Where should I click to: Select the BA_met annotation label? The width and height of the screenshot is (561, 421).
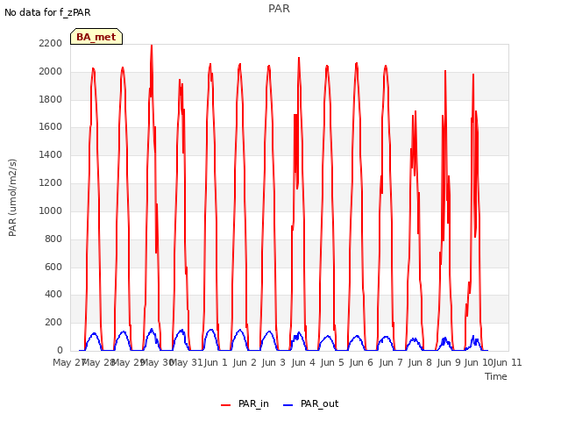(x=96, y=37)
